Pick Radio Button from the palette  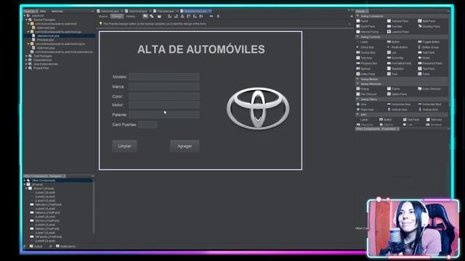click(397, 47)
